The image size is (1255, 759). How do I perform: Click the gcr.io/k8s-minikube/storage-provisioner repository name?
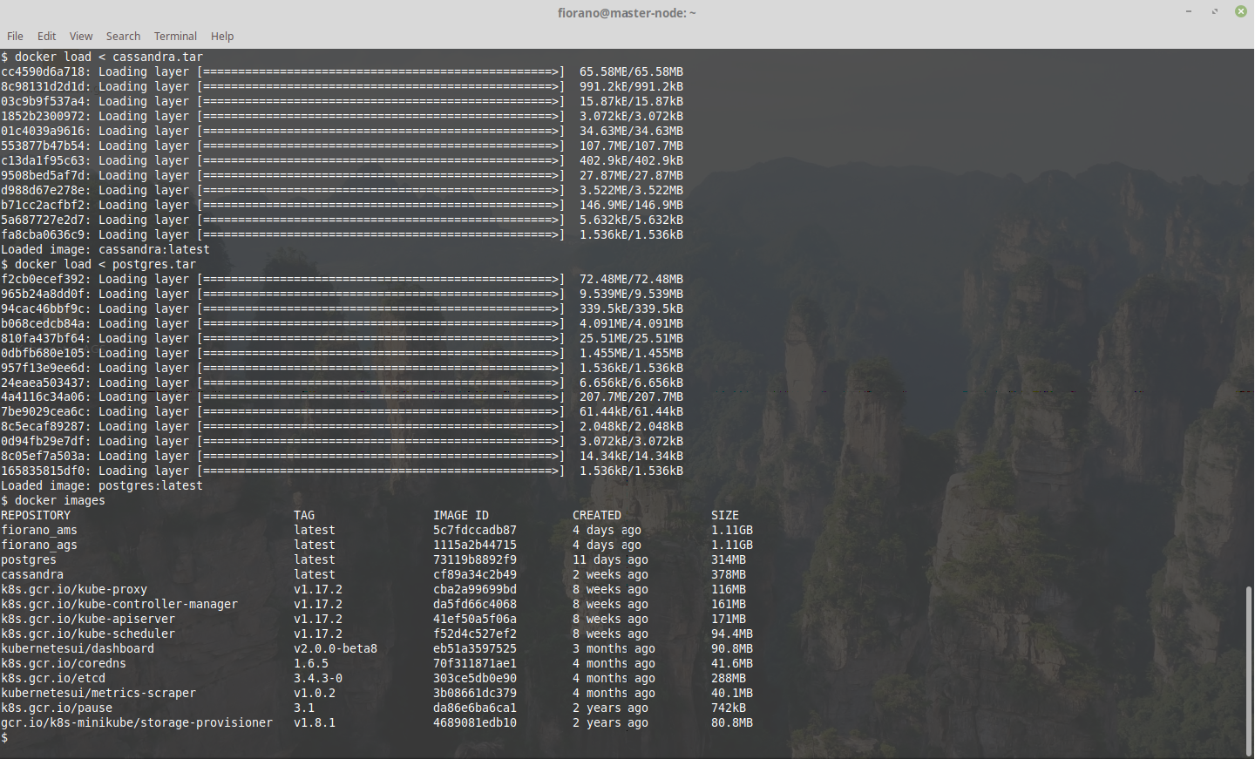[137, 722]
